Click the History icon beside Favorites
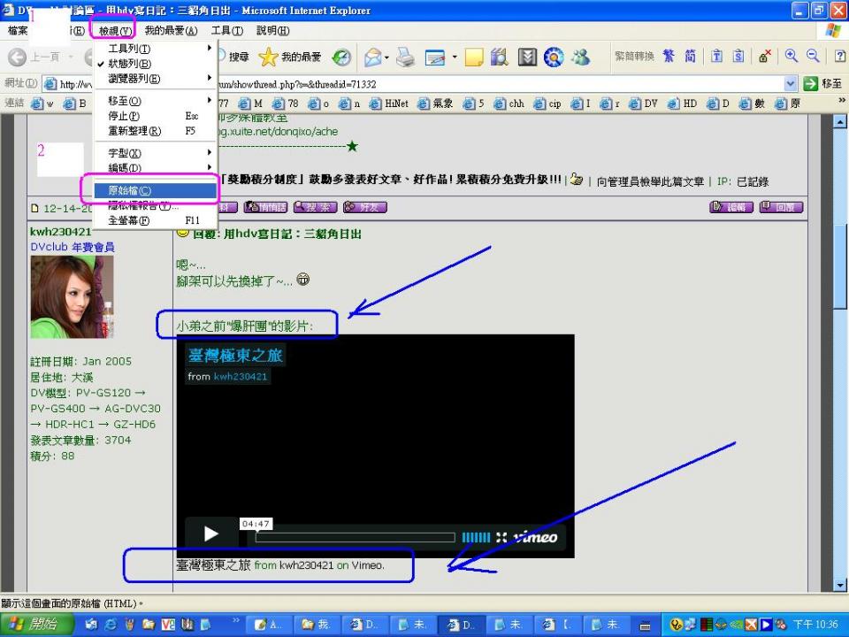Screen dimensions: 849x637 click(341, 58)
